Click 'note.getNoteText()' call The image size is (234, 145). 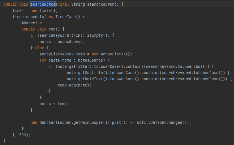87,79
